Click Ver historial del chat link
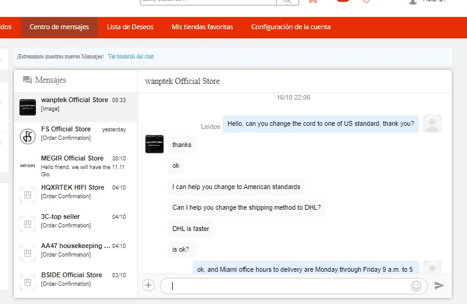 point(131,57)
